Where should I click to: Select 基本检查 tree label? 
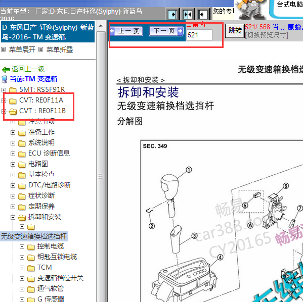[41, 174]
